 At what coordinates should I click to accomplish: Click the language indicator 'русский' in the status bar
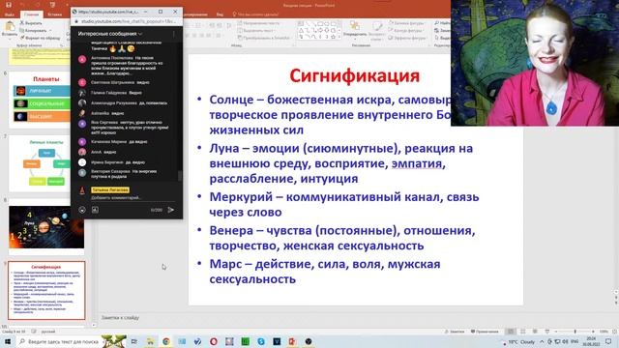(x=48, y=332)
